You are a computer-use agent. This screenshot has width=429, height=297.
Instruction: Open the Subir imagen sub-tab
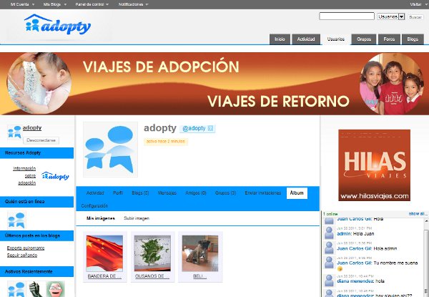(137, 218)
